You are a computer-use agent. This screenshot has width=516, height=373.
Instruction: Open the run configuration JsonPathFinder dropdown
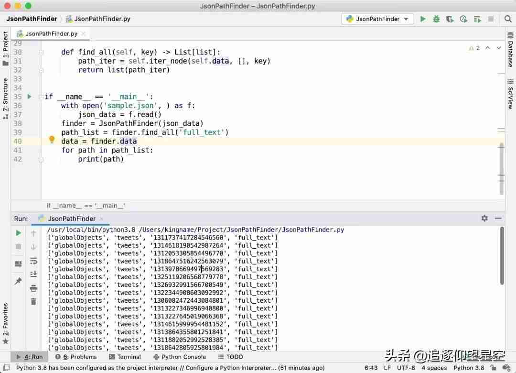click(x=377, y=19)
